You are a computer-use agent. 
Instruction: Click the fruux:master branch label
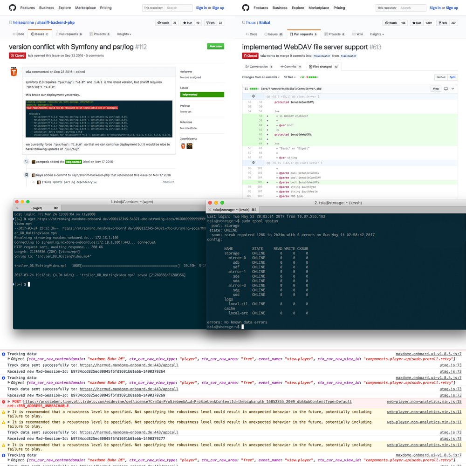[322, 56]
